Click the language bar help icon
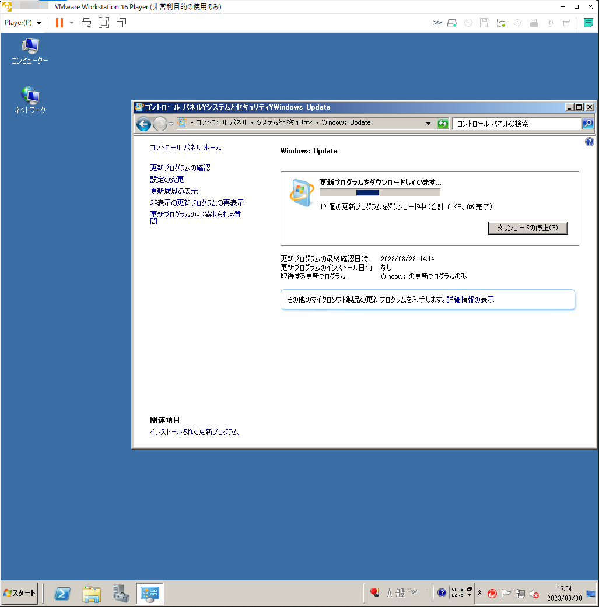Image resolution: width=599 pixels, height=607 pixels. (x=442, y=592)
